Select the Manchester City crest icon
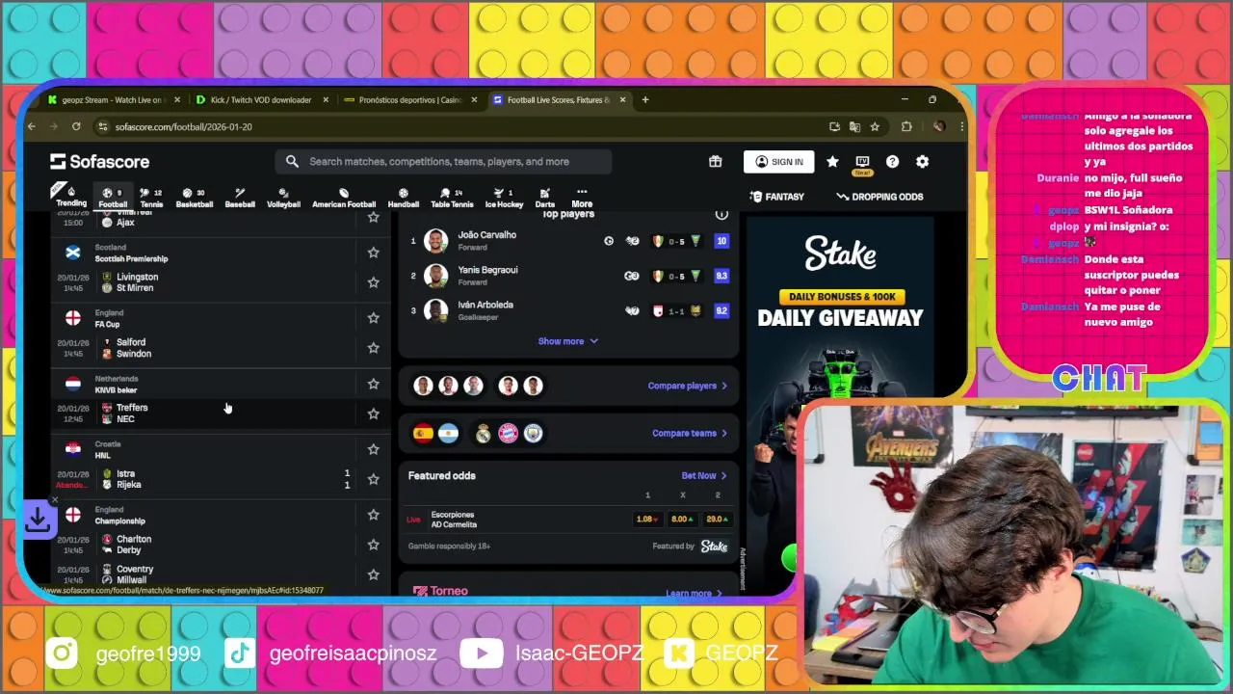 click(x=533, y=434)
